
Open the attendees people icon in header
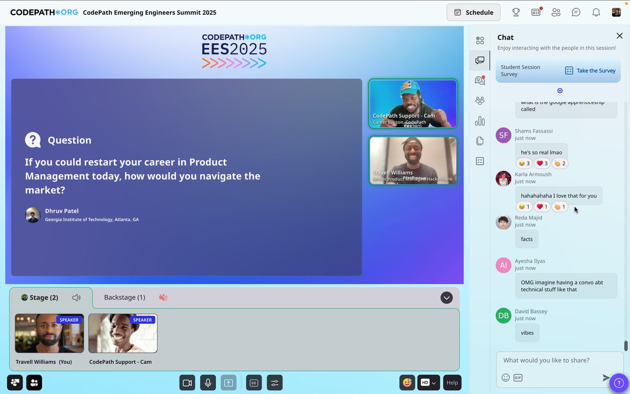point(556,12)
